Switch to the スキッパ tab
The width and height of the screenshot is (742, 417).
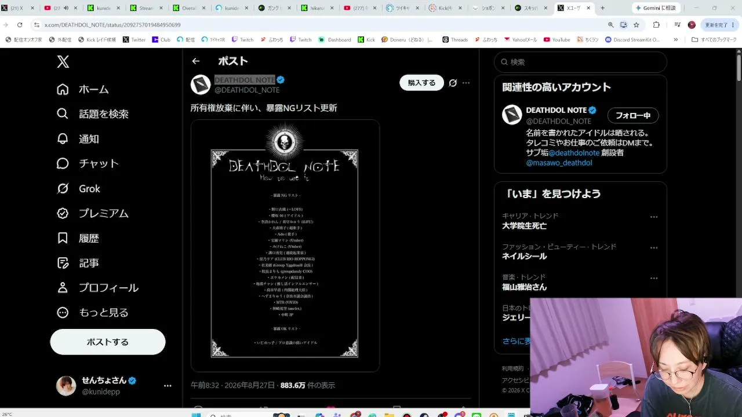click(532, 8)
